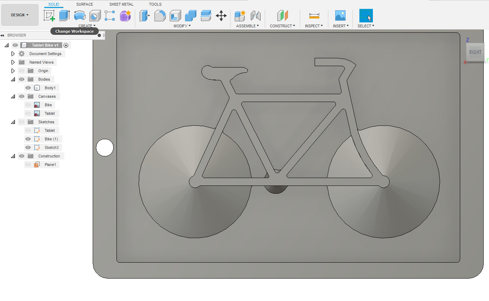Image resolution: width=489 pixels, height=301 pixels.
Task: Click the blue Select tool icon
Action: [x=366, y=16]
